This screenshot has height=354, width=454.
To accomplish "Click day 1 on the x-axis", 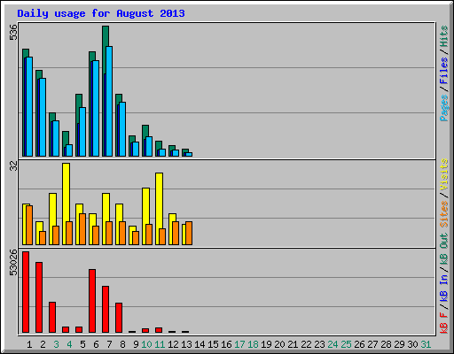I will (x=29, y=344).
